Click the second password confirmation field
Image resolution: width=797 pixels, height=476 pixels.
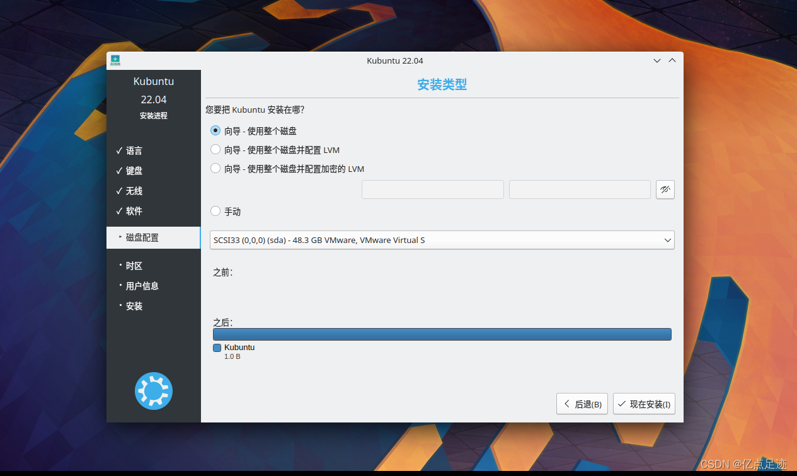[579, 190]
